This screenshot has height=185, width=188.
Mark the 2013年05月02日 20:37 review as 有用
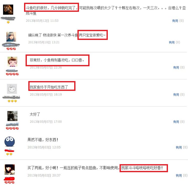point(179,175)
